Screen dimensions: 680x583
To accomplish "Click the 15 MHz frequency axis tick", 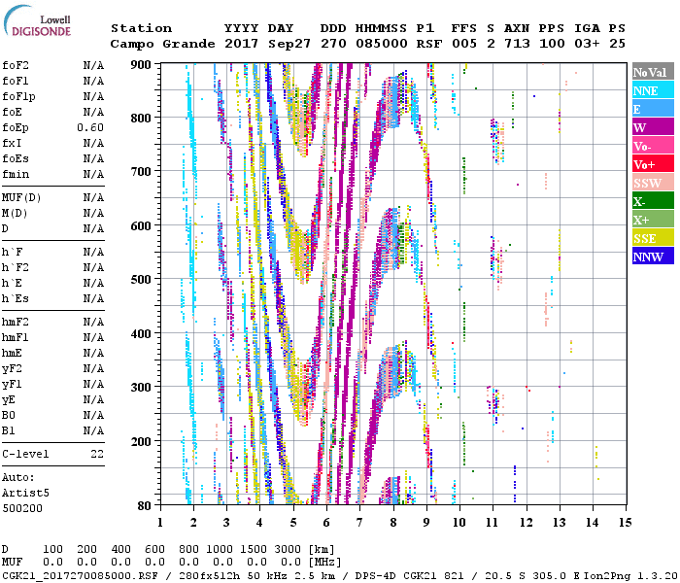I will point(626,522).
